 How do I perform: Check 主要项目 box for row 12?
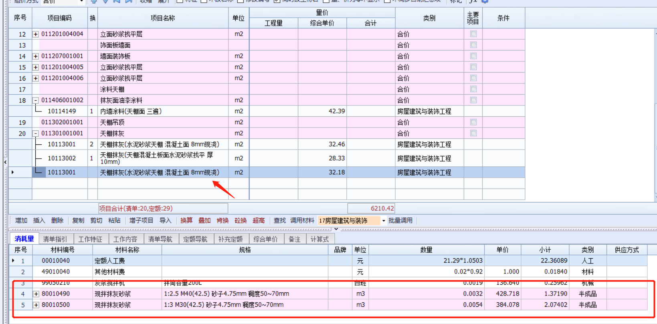coord(473,34)
